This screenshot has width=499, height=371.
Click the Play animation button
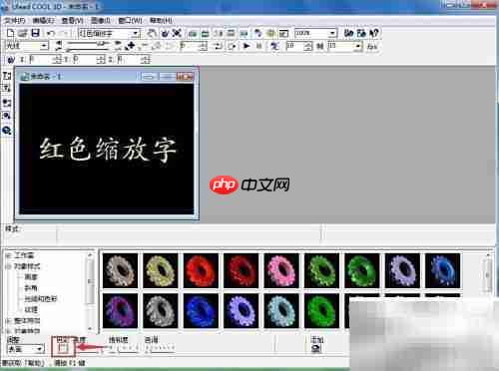[247, 46]
